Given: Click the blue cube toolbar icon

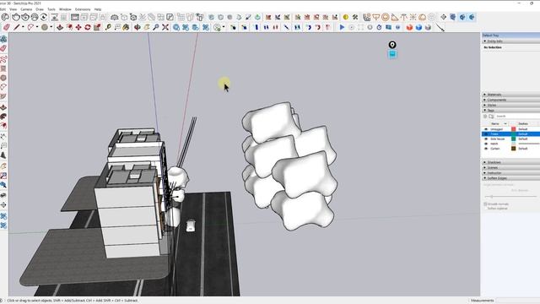Looking at the screenshot, I should click(418, 27).
